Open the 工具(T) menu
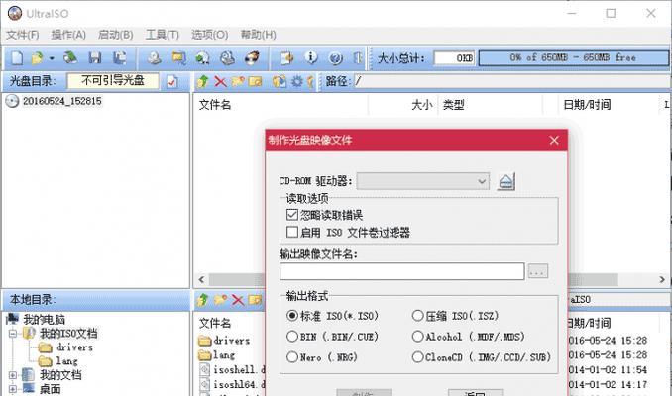 162,35
